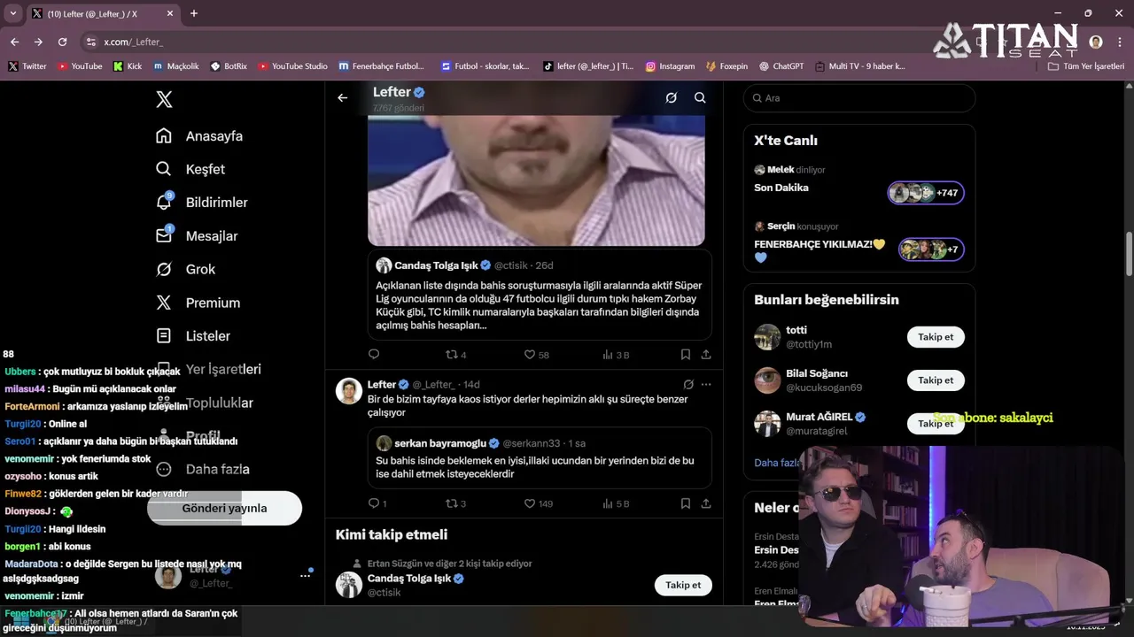Share the post with 58 likes
The width and height of the screenshot is (1134, 637).
coord(706,354)
